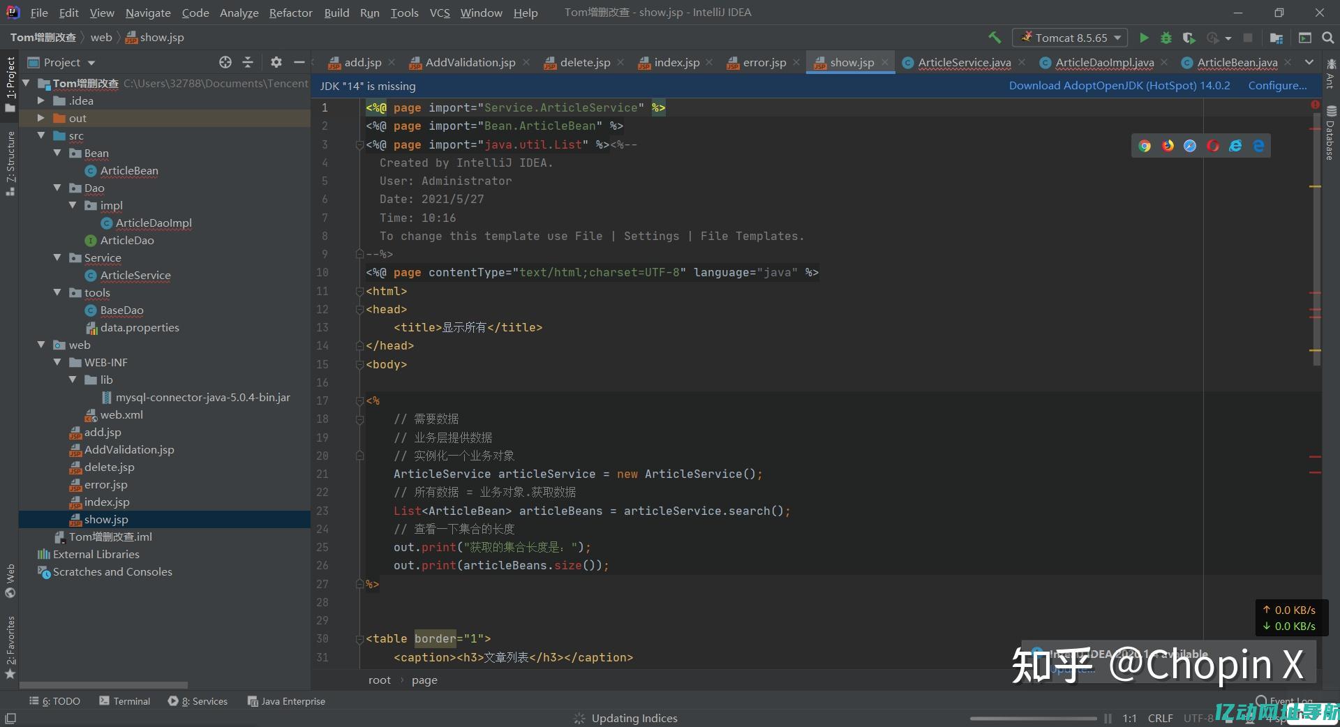This screenshot has height=727, width=1340.
Task: Run Tomcat with the green play icon
Action: 1144,38
